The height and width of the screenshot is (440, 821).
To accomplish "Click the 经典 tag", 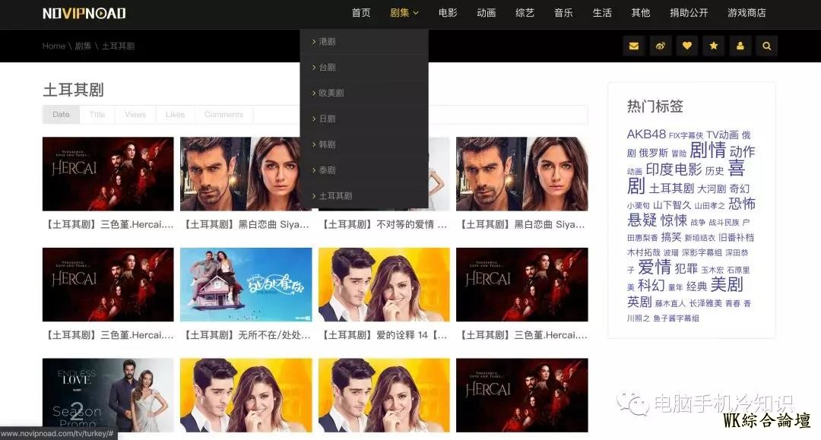I will pos(696,286).
